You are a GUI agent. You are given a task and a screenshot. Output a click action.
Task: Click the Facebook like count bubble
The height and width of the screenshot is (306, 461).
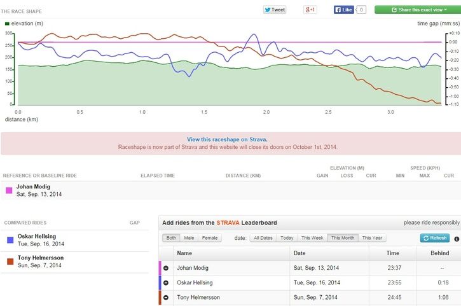[x=361, y=10]
